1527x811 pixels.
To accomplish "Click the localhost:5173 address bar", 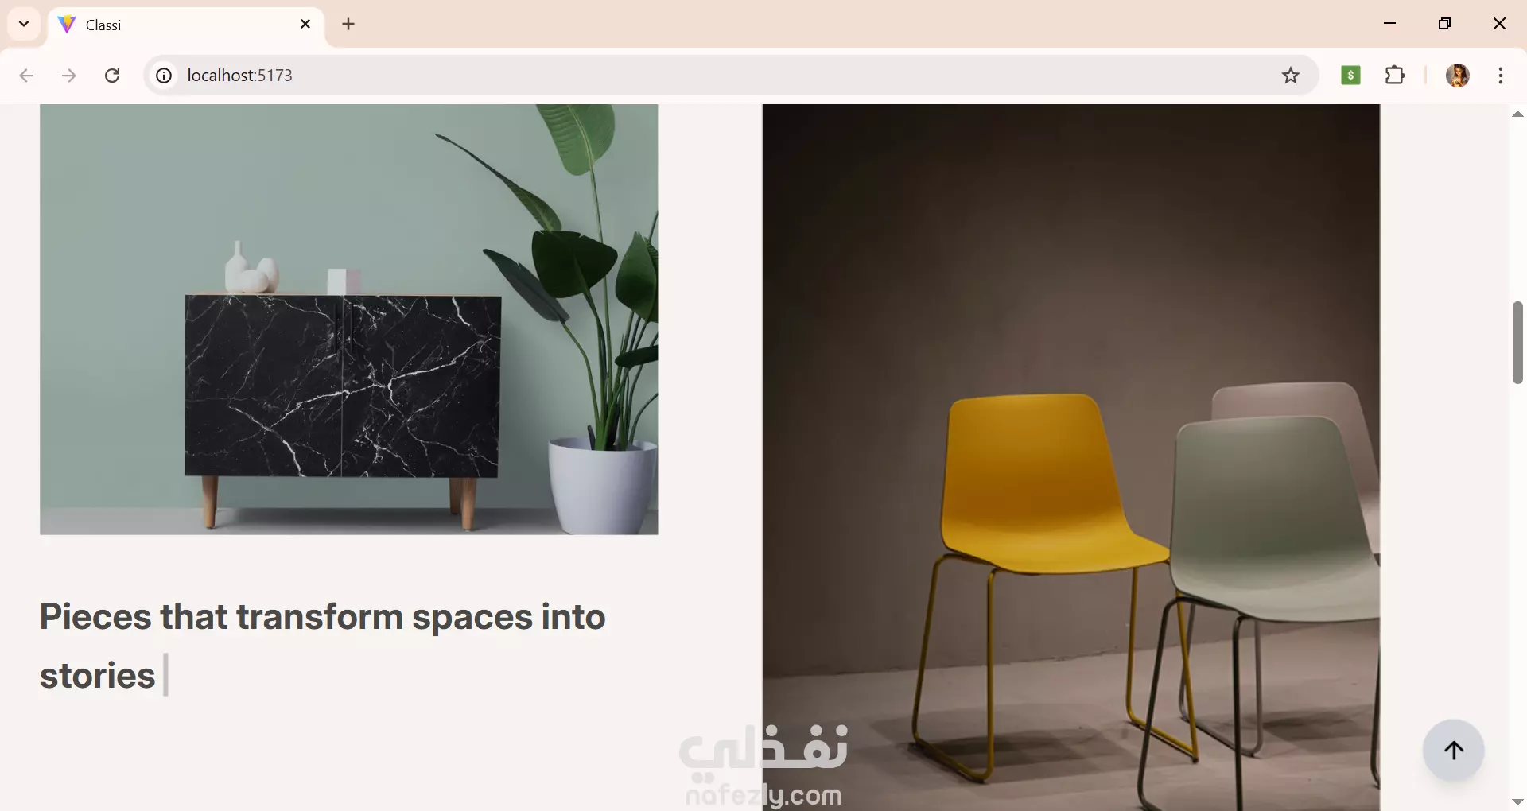I will pyautogui.click(x=716, y=76).
